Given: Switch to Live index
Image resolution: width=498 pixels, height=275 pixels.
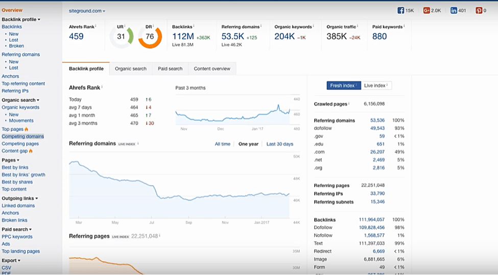Looking at the screenshot, I should (376, 86).
